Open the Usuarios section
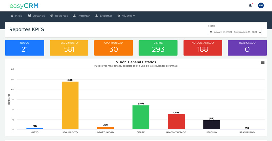The height and width of the screenshot is (141, 272). pos(36,16)
